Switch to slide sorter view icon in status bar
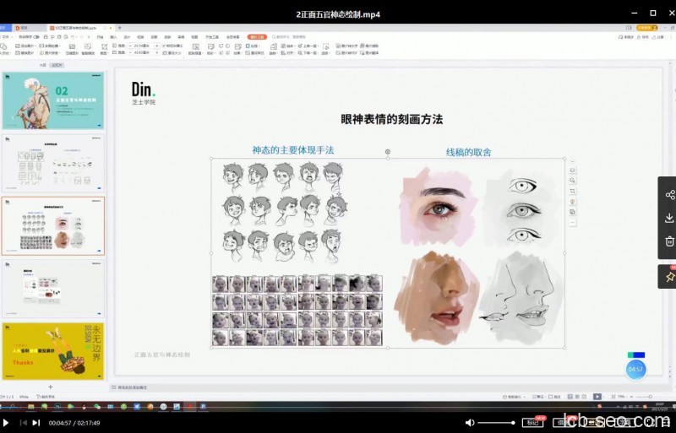This screenshot has width=676, height=433. 577,397
